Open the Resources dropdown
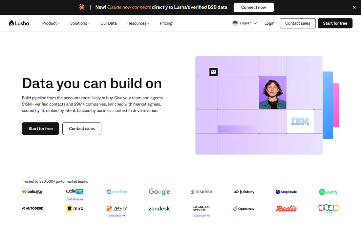The width and height of the screenshot is (361, 226). [x=138, y=23]
